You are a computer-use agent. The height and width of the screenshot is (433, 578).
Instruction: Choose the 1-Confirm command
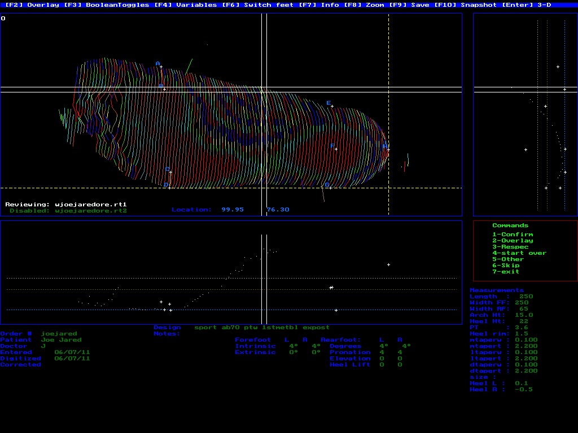513,235
